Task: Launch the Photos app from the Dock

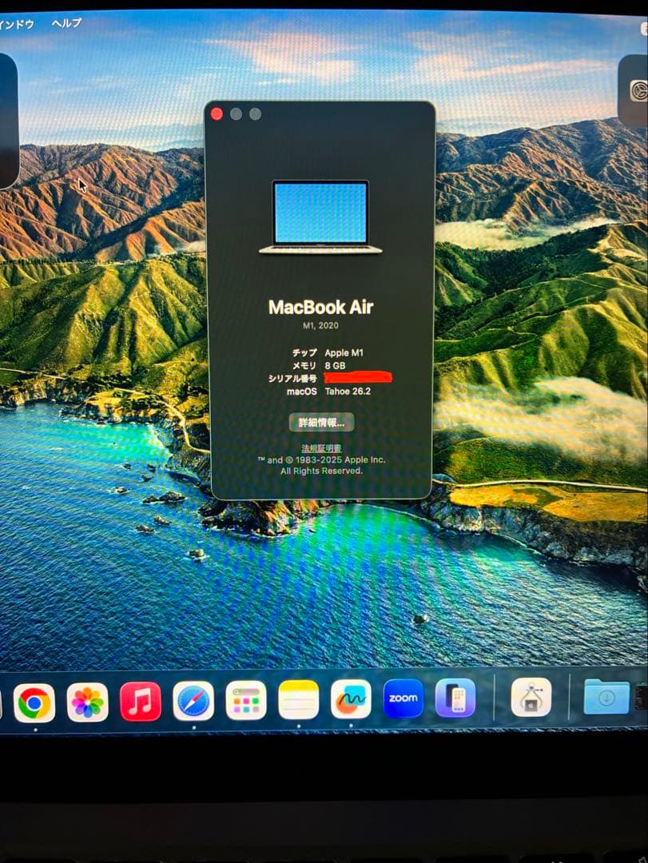Action: [87, 702]
